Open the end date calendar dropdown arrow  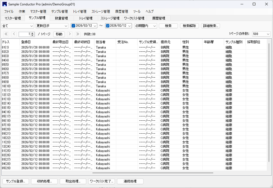pyautogui.click(x=129, y=26)
